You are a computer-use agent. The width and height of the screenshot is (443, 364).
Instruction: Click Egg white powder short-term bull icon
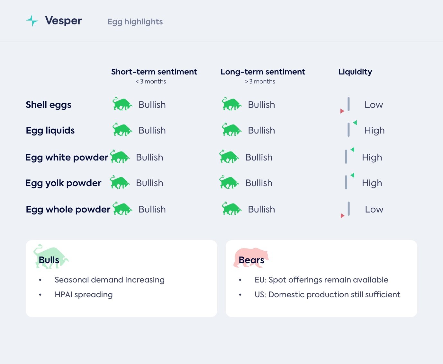point(120,157)
